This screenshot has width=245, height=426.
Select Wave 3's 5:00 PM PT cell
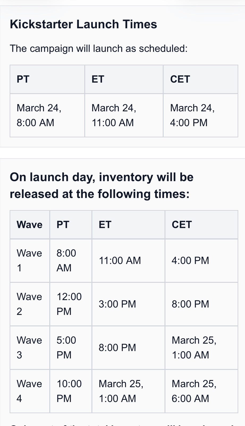pos(66,347)
